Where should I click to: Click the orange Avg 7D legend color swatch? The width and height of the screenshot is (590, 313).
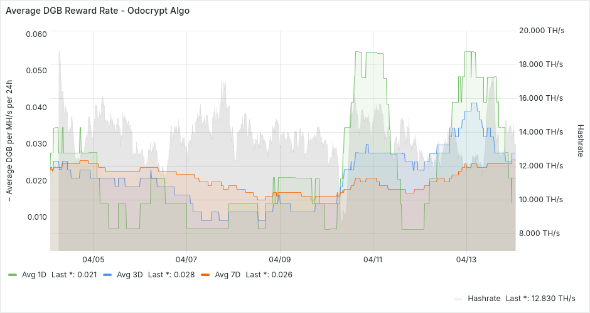[205, 275]
